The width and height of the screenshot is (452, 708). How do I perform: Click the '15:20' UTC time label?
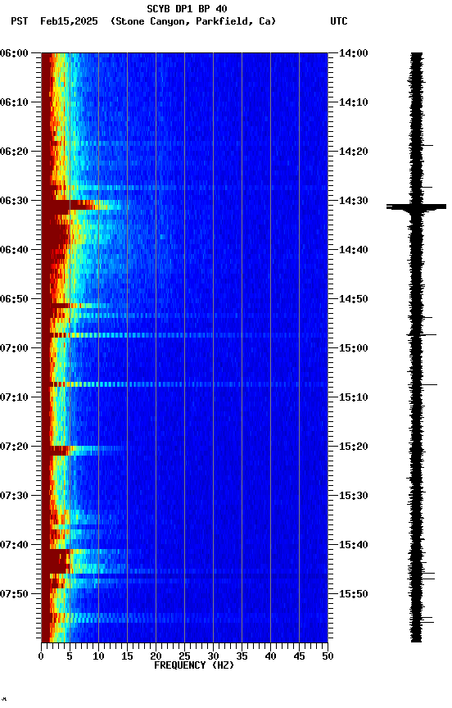tap(354, 447)
